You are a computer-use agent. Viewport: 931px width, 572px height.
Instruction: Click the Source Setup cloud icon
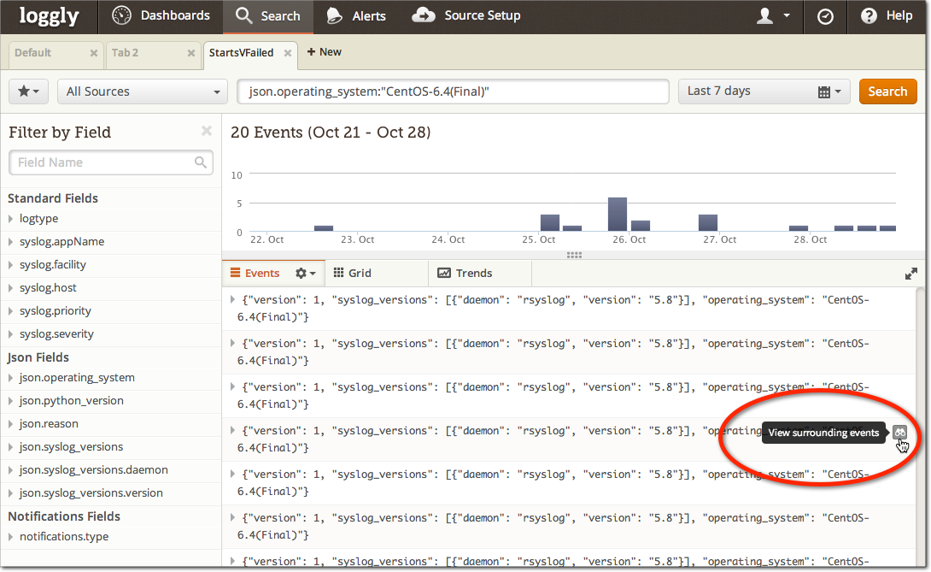coord(425,15)
